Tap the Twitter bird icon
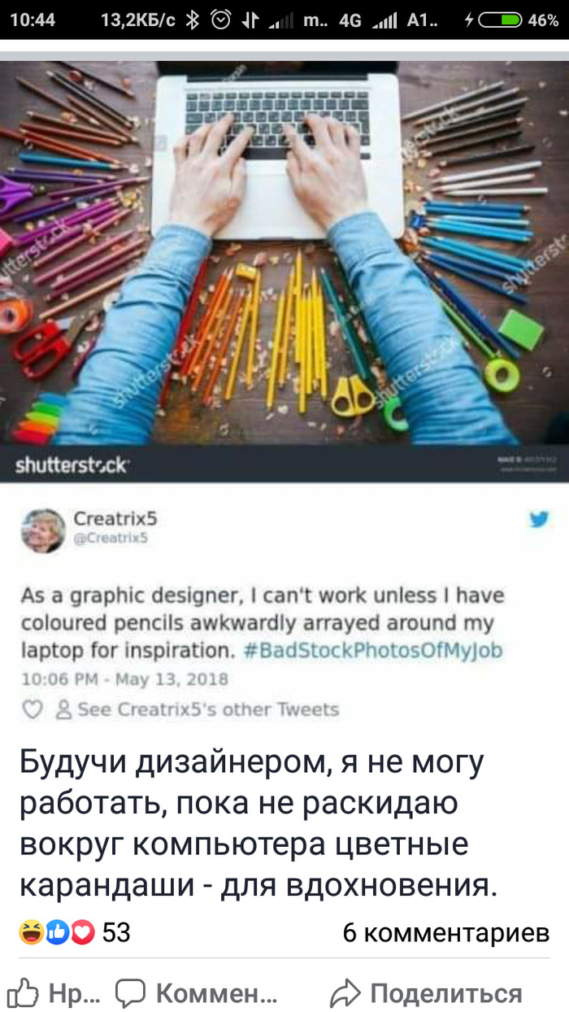Viewport: 569px width, 1012px height. (540, 519)
